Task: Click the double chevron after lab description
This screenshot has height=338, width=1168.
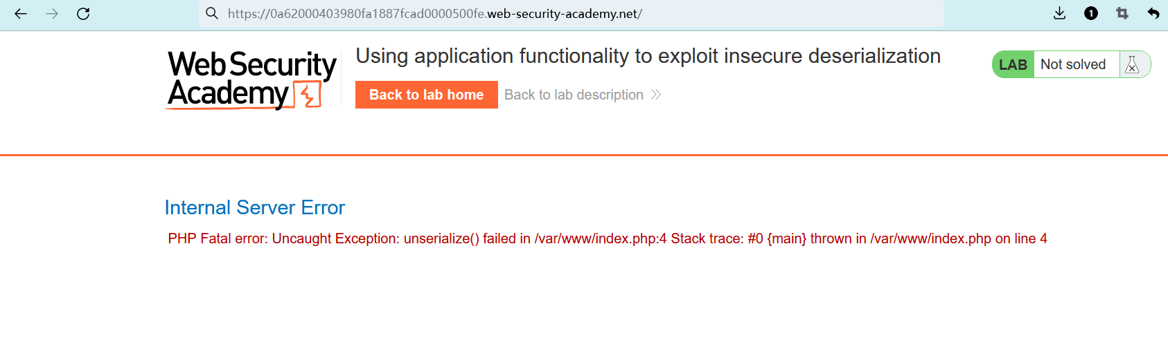Action: 656,95
